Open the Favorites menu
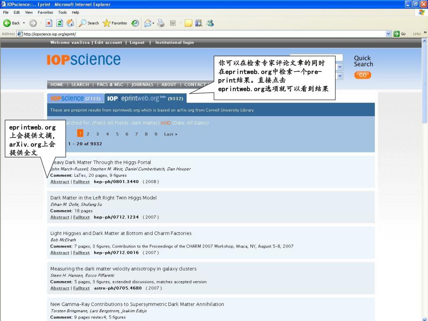 pos(45,12)
